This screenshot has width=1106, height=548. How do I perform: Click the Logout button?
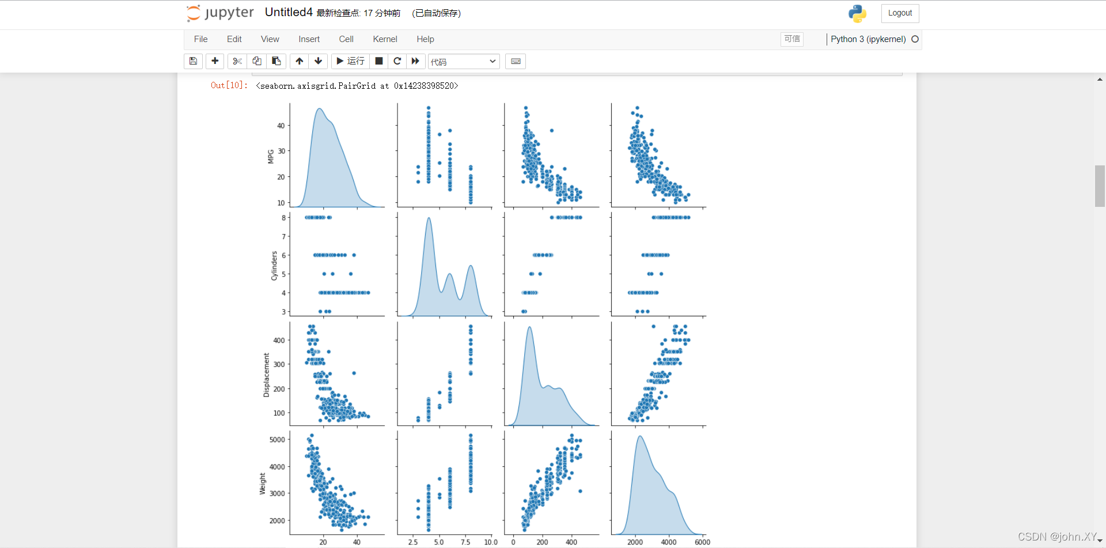(900, 13)
